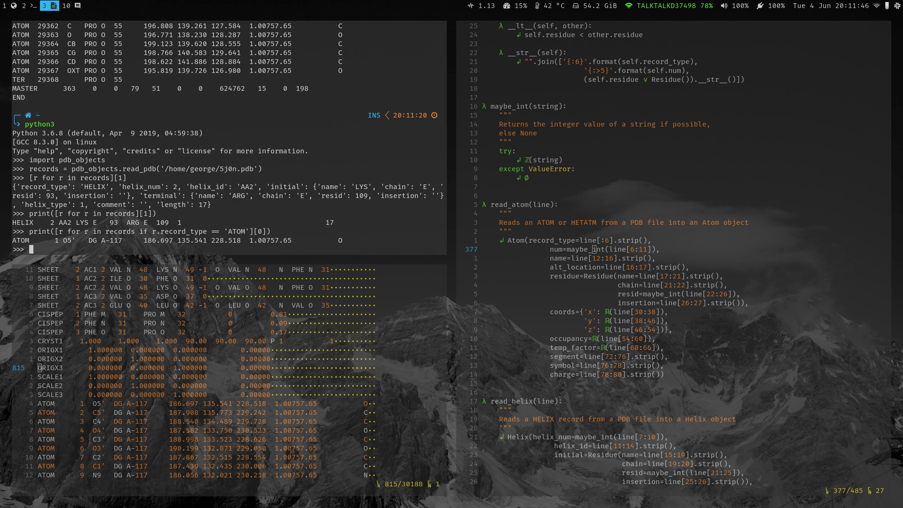
Task: Click the CPU gauge icon showing 15%
Action: pos(507,6)
